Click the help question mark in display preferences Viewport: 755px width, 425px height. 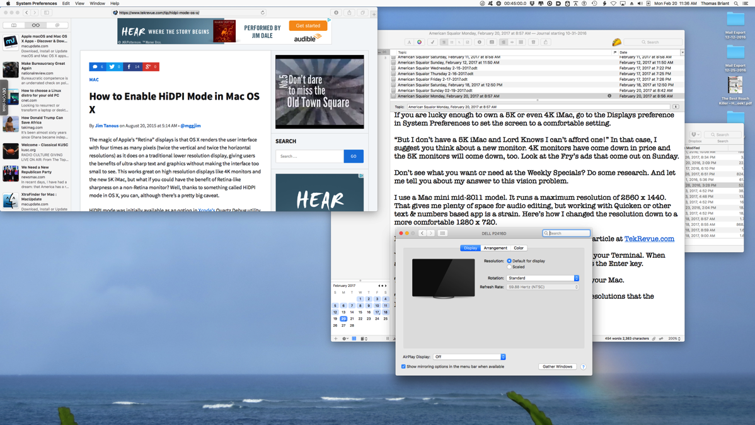583,367
